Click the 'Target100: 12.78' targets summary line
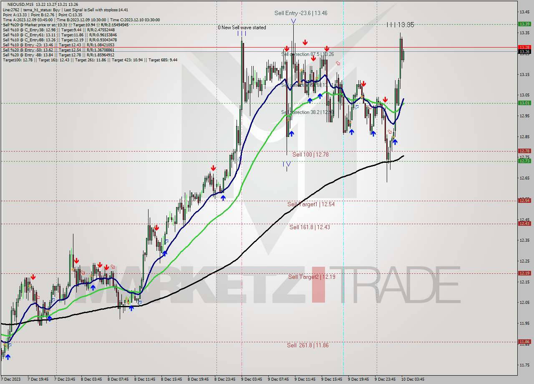Screen dimensions: 534x384 90,60
